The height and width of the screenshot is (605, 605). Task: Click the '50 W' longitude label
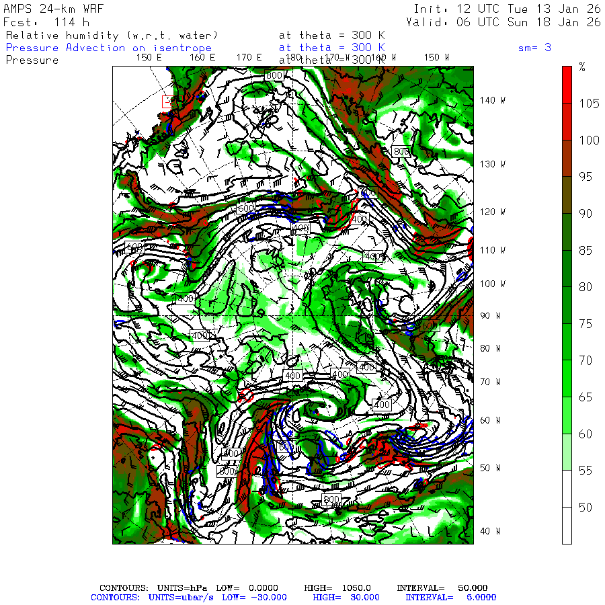(490, 469)
